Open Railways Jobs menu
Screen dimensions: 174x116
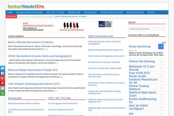coord(74,12)
